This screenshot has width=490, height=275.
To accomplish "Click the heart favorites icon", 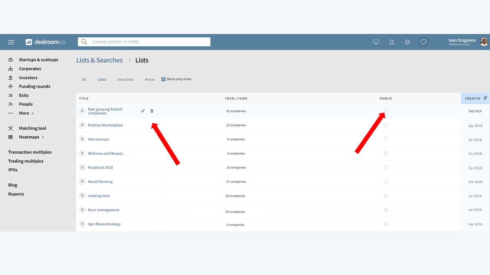I will coord(423,42).
